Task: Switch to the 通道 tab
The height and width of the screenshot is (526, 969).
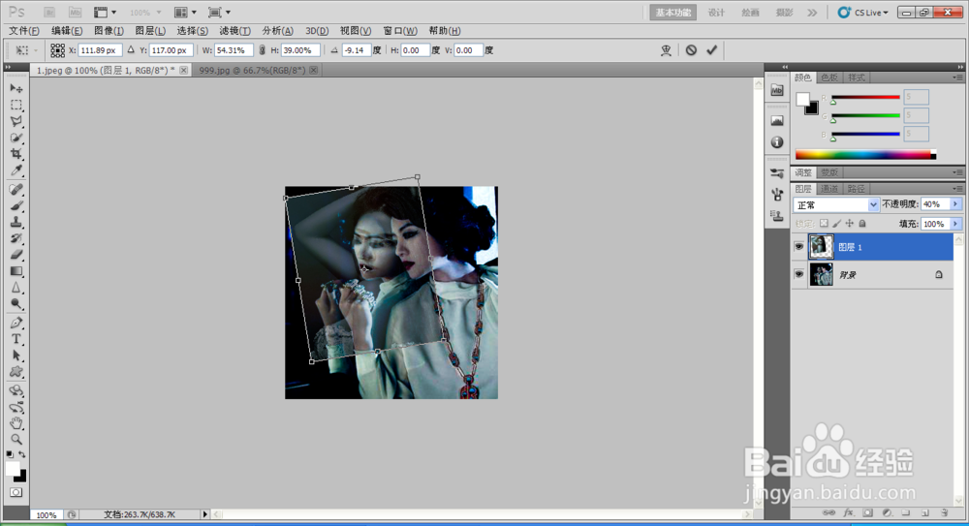Action: 829,189
